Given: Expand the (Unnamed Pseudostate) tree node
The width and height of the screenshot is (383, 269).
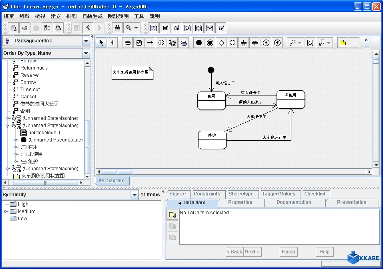Looking at the screenshot, I should [16, 140].
